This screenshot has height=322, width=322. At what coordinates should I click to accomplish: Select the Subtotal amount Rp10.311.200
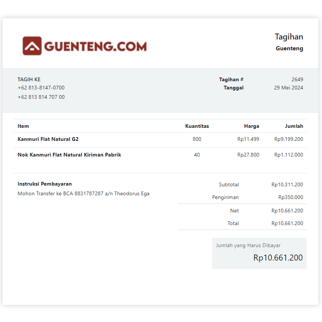point(287,184)
